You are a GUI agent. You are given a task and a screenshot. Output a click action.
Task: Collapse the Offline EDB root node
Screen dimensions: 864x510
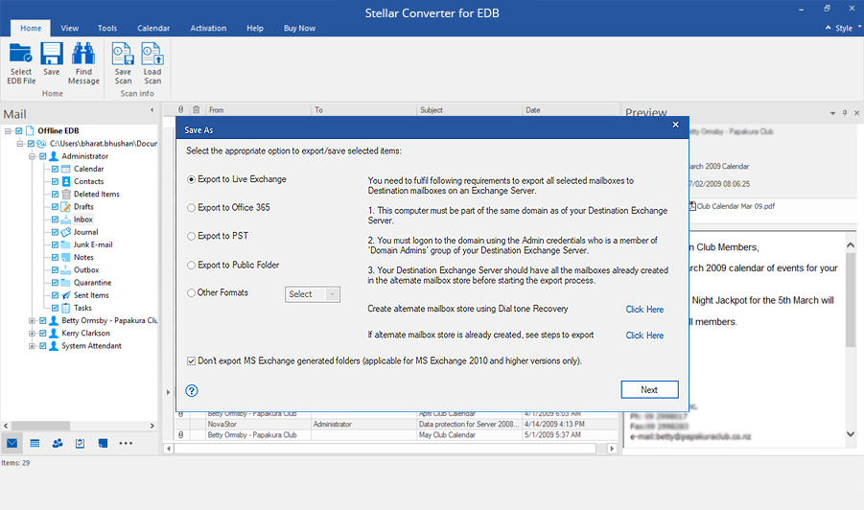(9, 130)
